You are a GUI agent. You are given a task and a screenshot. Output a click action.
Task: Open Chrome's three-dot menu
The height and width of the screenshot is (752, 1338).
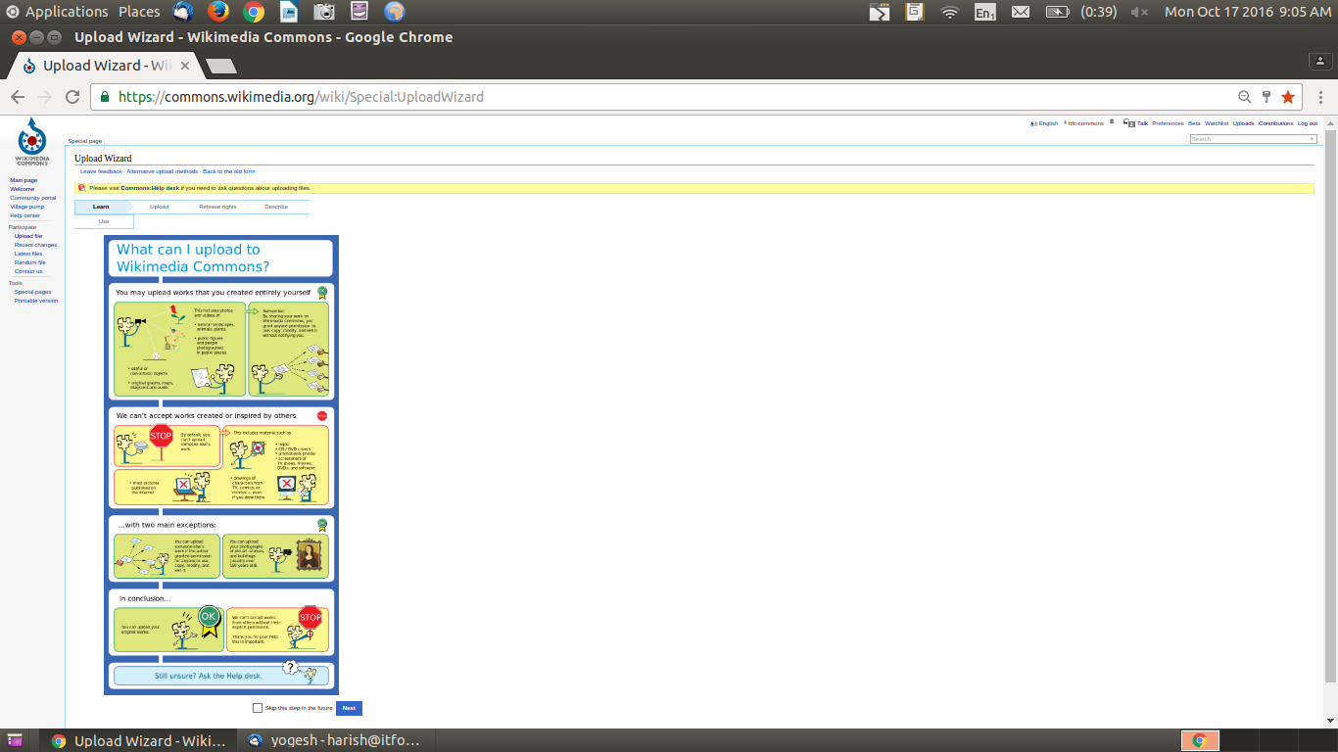coord(1321,97)
